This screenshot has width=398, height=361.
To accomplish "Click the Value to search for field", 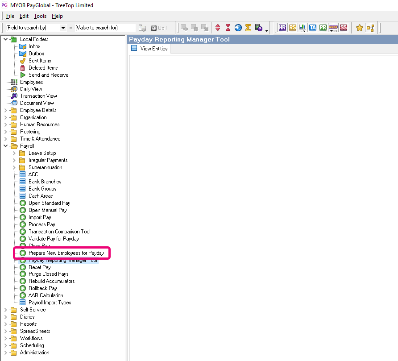I will point(105,28).
